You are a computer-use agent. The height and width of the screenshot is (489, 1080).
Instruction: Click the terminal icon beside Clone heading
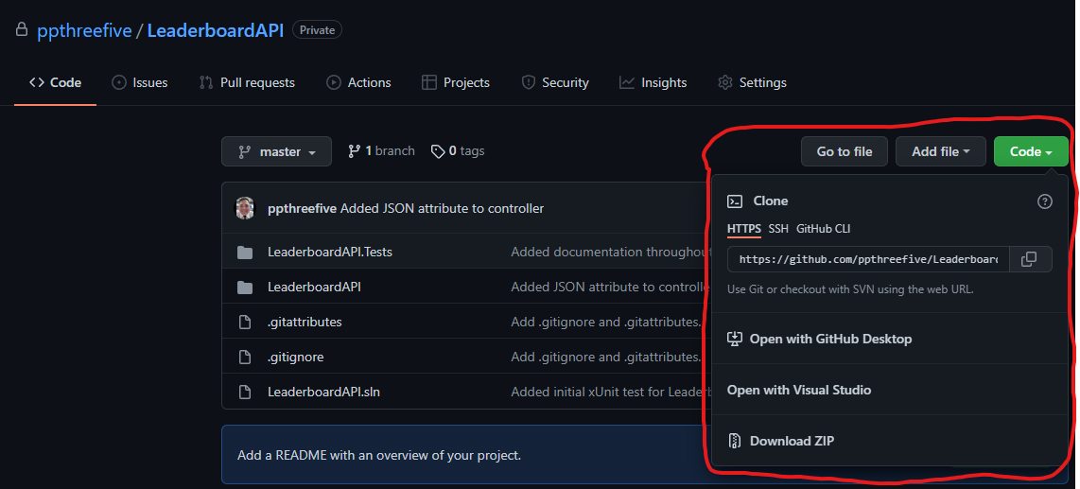point(735,201)
